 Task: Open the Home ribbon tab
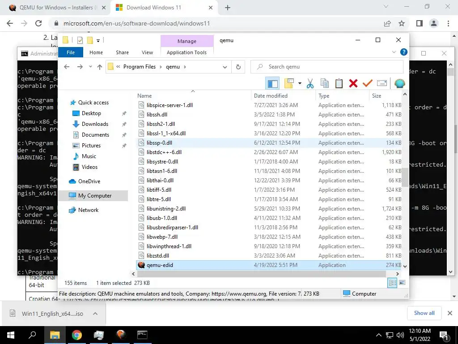click(x=96, y=52)
